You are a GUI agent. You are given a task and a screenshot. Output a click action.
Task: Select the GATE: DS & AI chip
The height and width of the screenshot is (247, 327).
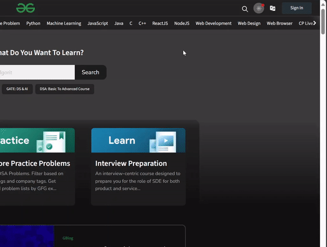pyautogui.click(x=17, y=89)
